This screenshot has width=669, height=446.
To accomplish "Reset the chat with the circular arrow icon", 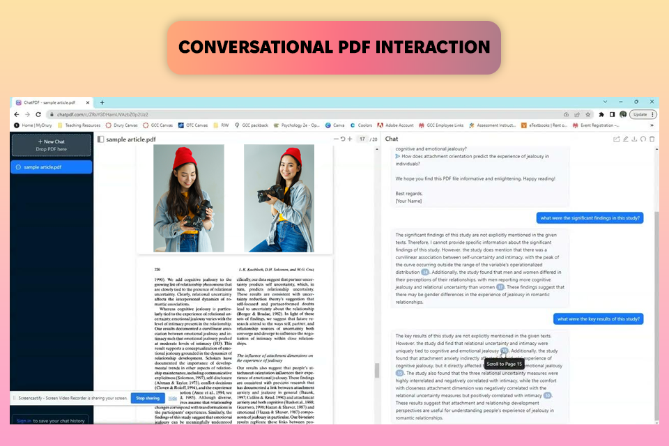I will [x=643, y=139].
